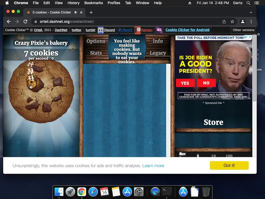The height and width of the screenshot is (199, 265).
Task: Click the Patreon logo icon
Action: tap(138, 30)
